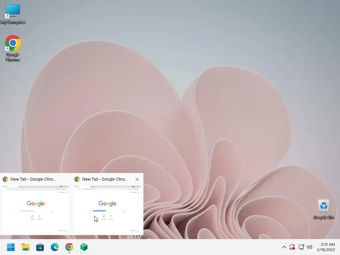Click the sync status tray icon with red dot
Image resolution: width=340 pixels, height=255 pixels.
292,247
